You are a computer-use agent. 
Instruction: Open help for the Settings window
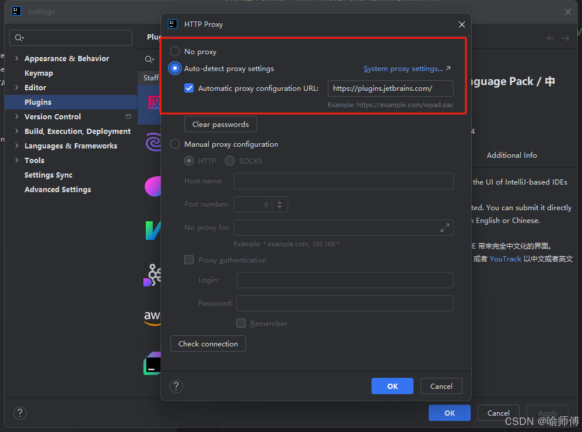click(20, 413)
